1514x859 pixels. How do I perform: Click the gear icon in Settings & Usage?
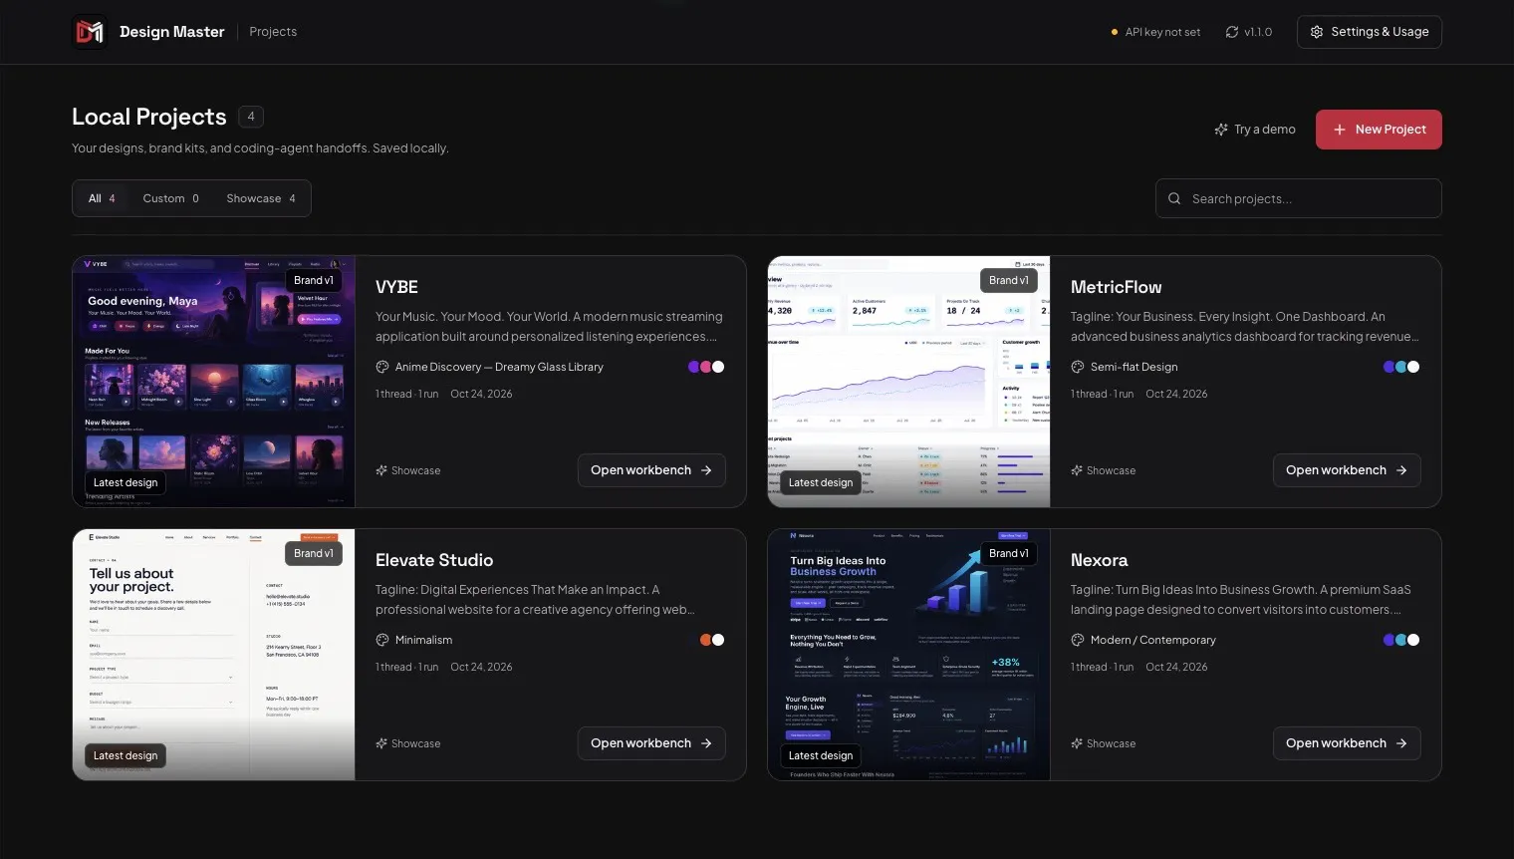tap(1317, 32)
